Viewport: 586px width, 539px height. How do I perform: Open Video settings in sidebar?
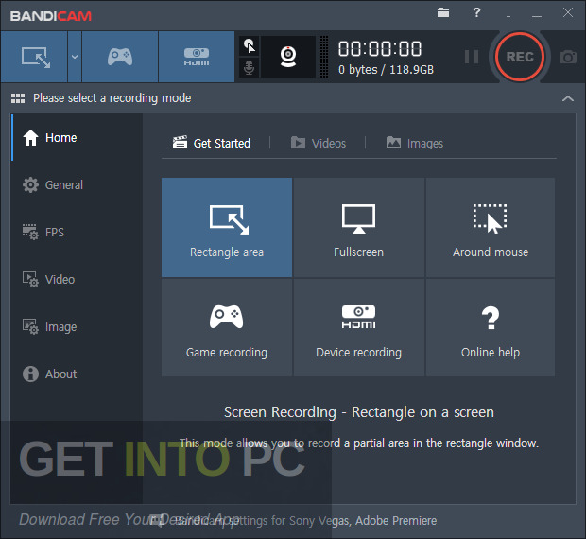click(x=77, y=279)
